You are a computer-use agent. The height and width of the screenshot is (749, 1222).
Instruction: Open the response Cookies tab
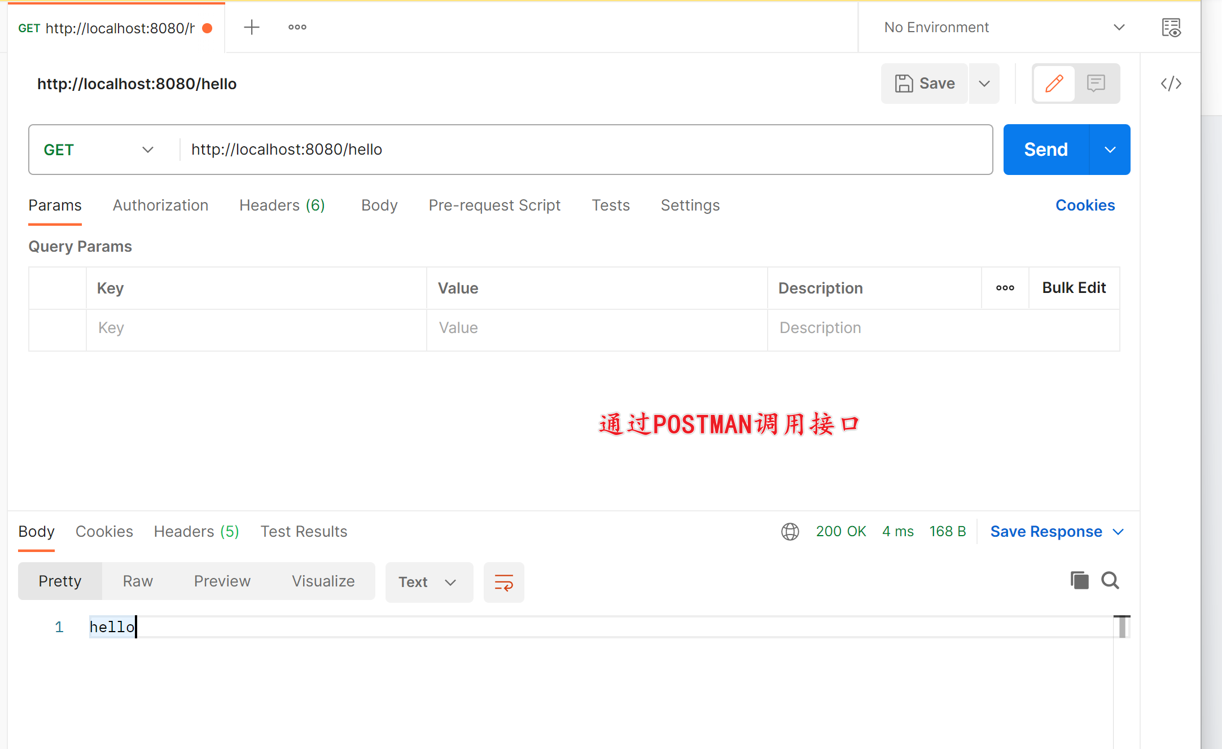(104, 532)
